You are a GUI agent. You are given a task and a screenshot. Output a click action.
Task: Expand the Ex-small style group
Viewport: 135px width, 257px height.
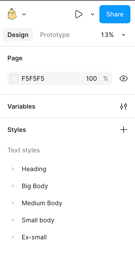[13, 237]
